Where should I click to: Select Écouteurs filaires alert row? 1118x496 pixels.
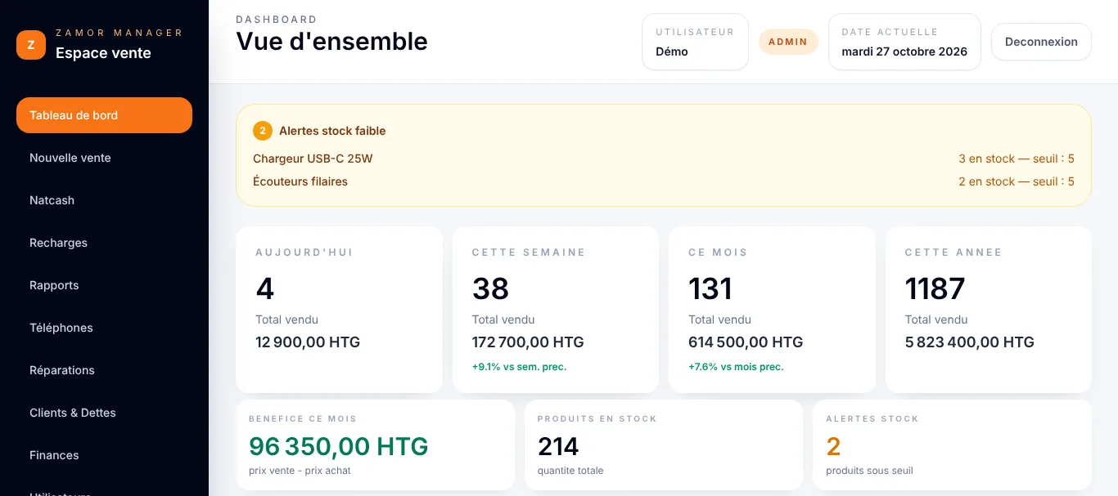[x=664, y=181]
